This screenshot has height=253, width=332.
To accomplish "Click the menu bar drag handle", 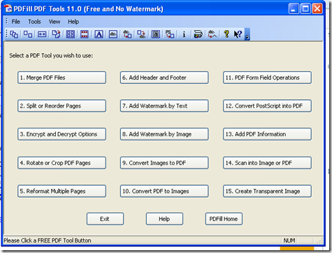I will tap(7, 21).
